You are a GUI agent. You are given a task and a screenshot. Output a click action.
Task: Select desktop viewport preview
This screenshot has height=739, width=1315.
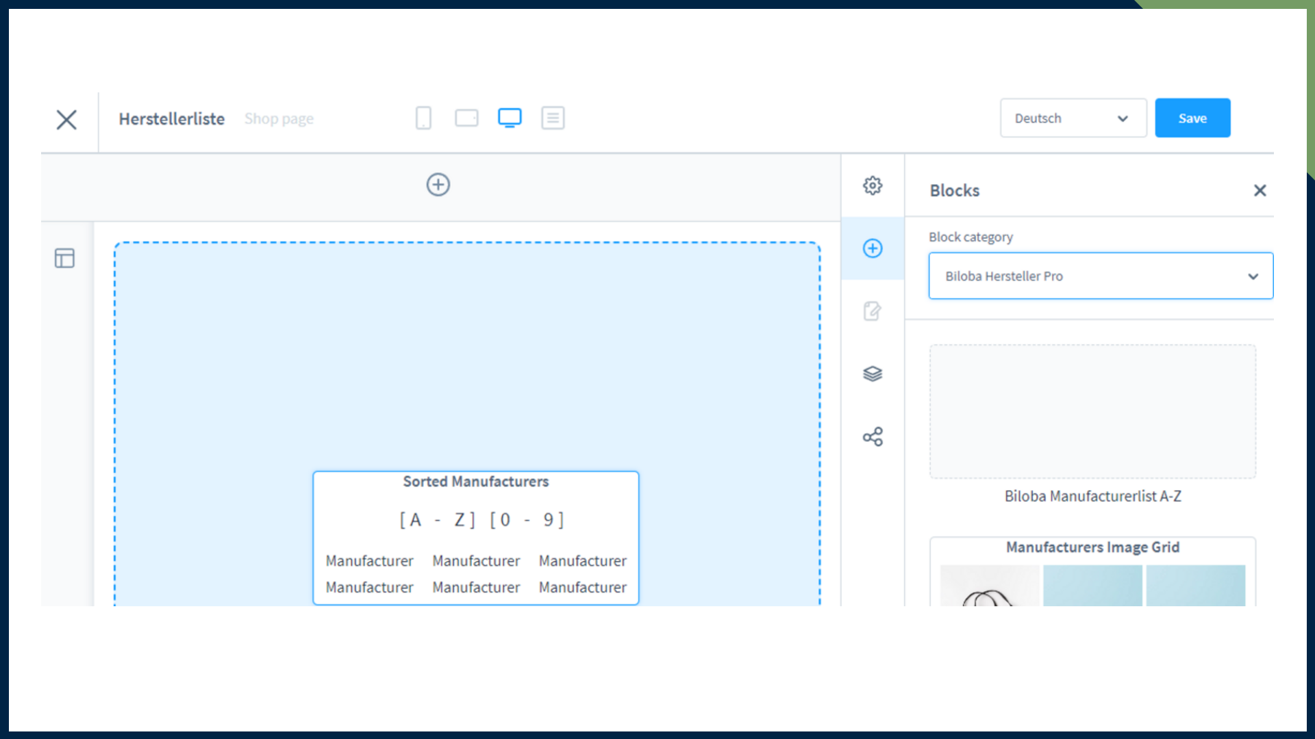(510, 118)
